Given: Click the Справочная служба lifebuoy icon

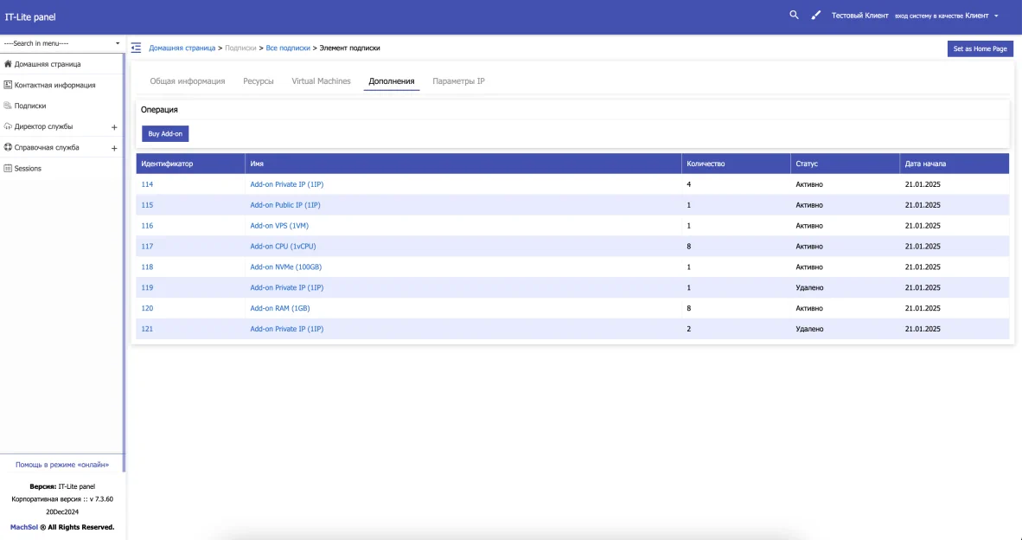Looking at the screenshot, I should 8,147.
